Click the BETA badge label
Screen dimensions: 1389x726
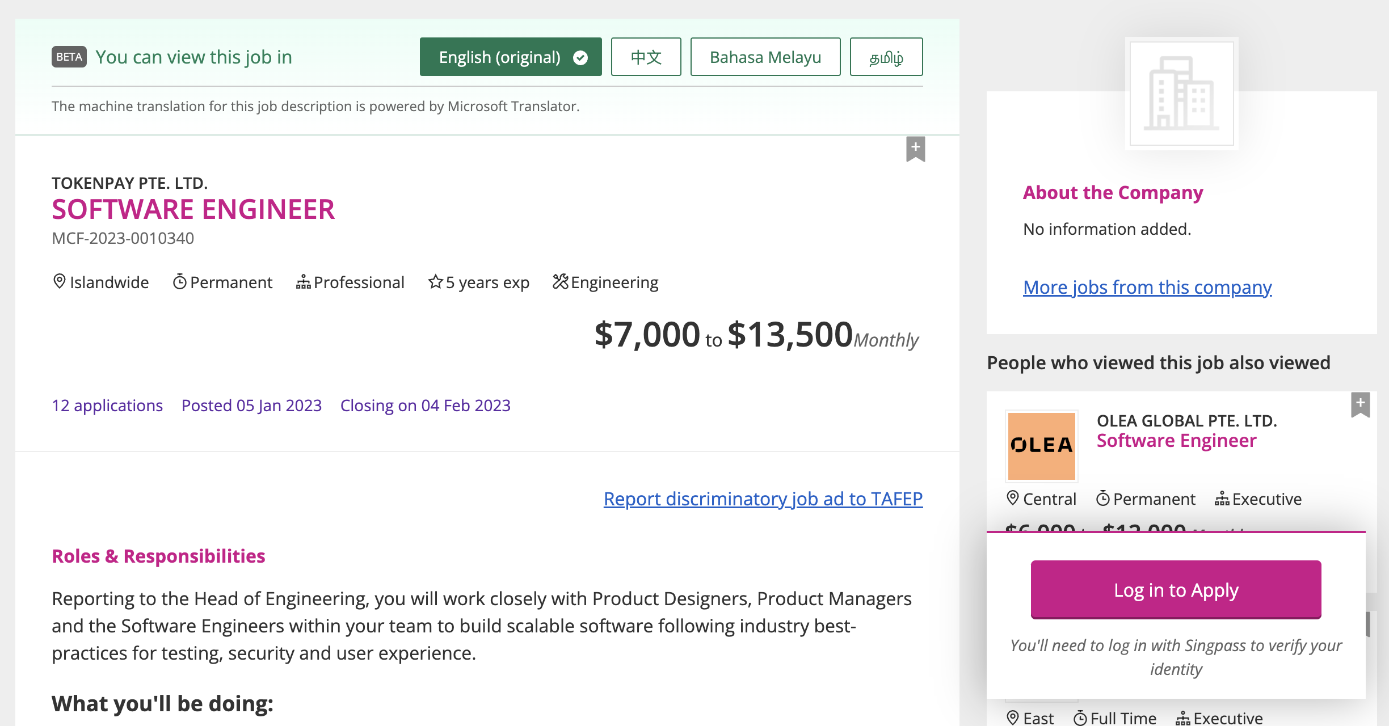click(x=69, y=57)
